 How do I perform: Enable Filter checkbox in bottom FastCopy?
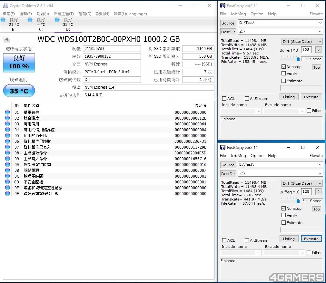pyautogui.click(x=309, y=252)
